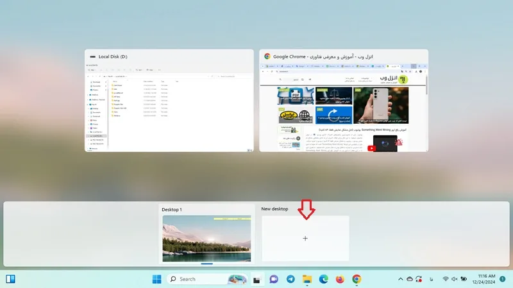The width and height of the screenshot is (513, 288).
Task: Click the OneDrive cloud tray icon
Action: point(410,279)
